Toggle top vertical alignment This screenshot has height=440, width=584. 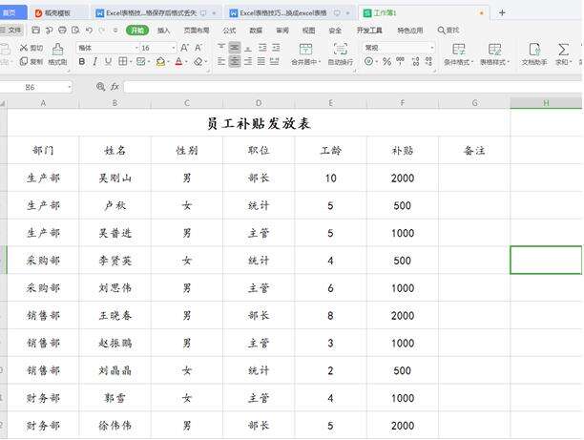coord(221,48)
